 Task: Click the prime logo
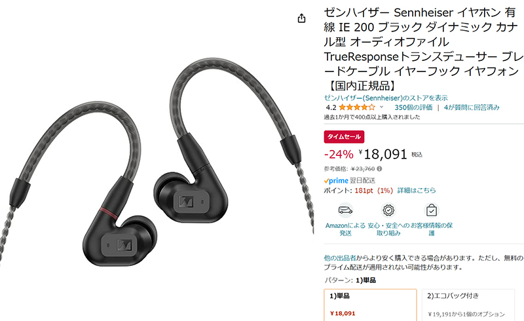tap(336, 181)
